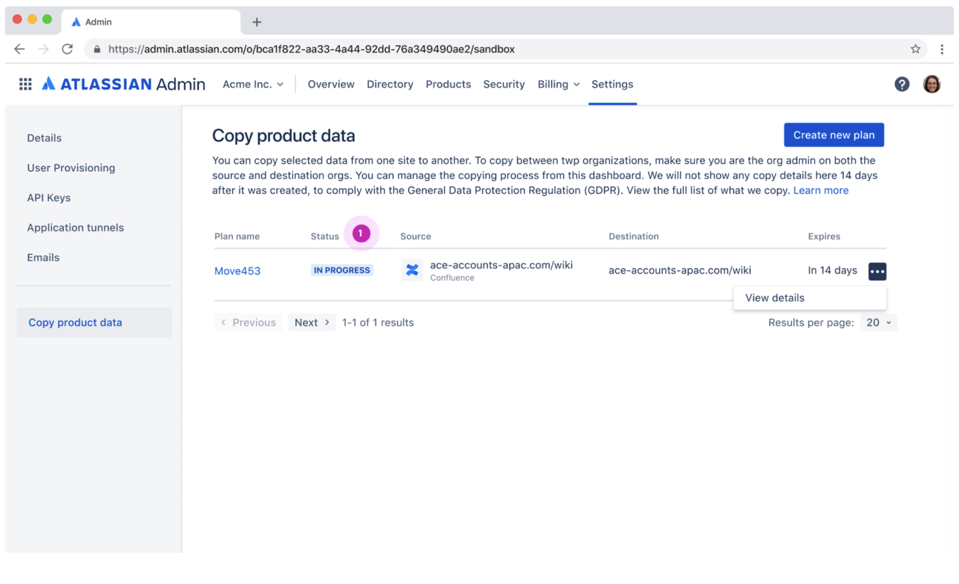Viewport: 959px width, 584px height.
Task: Expand the Billing dropdown menu
Action: pos(558,84)
